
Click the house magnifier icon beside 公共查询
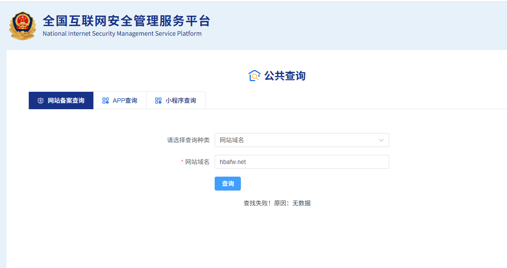254,76
